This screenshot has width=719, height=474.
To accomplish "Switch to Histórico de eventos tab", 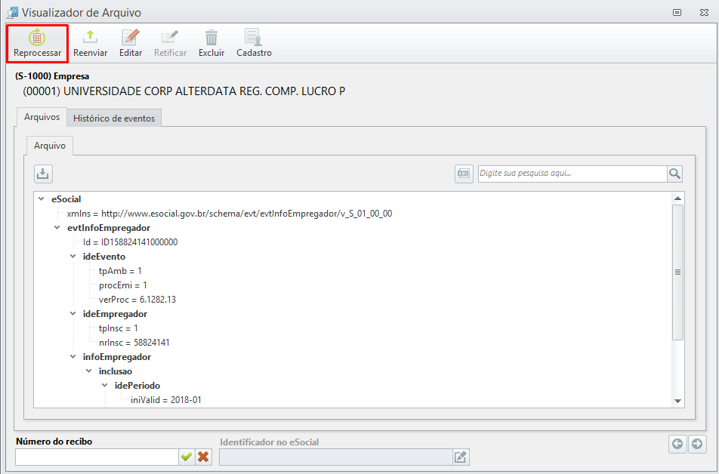I will click(x=114, y=119).
